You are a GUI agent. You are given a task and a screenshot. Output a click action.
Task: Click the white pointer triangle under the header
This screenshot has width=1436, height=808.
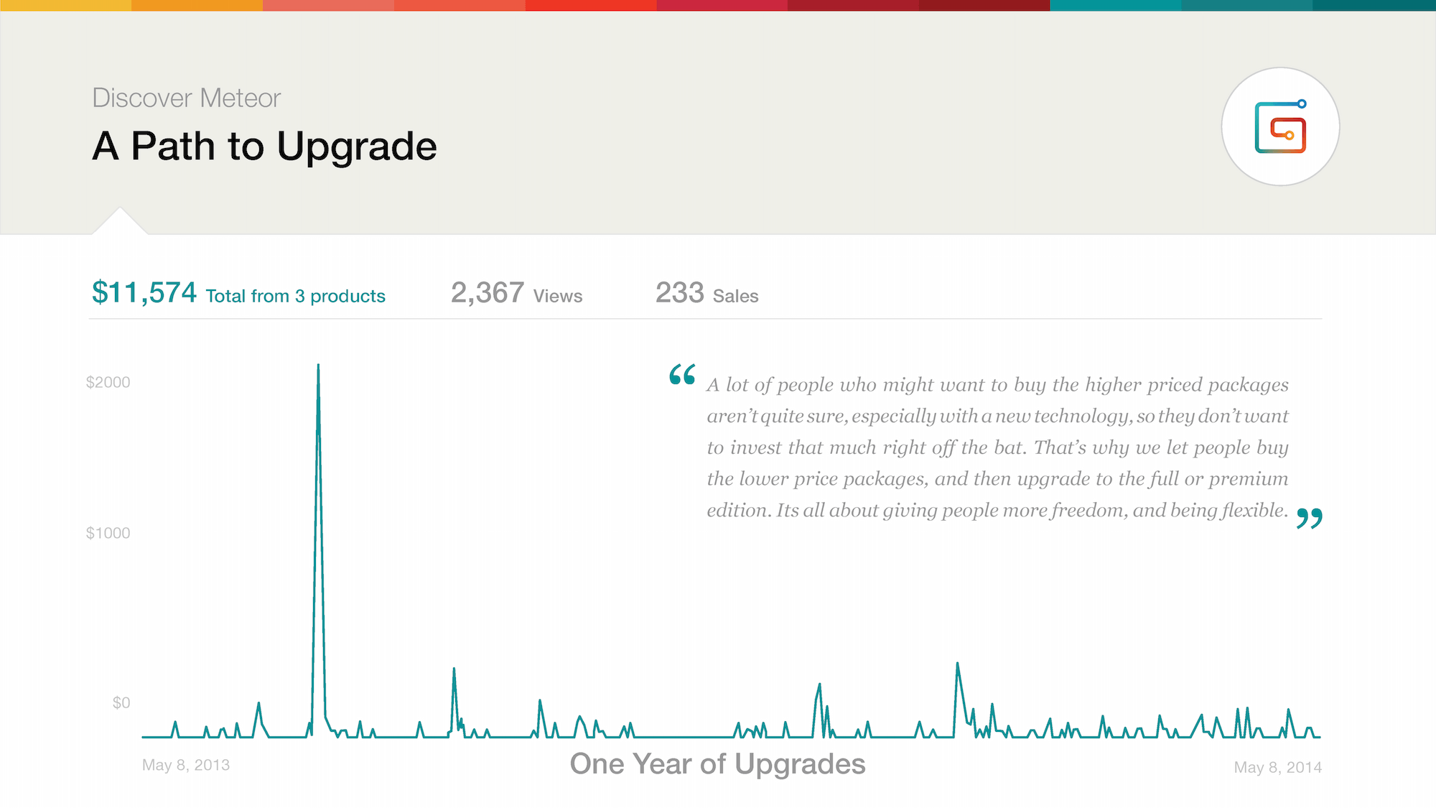click(x=120, y=221)
